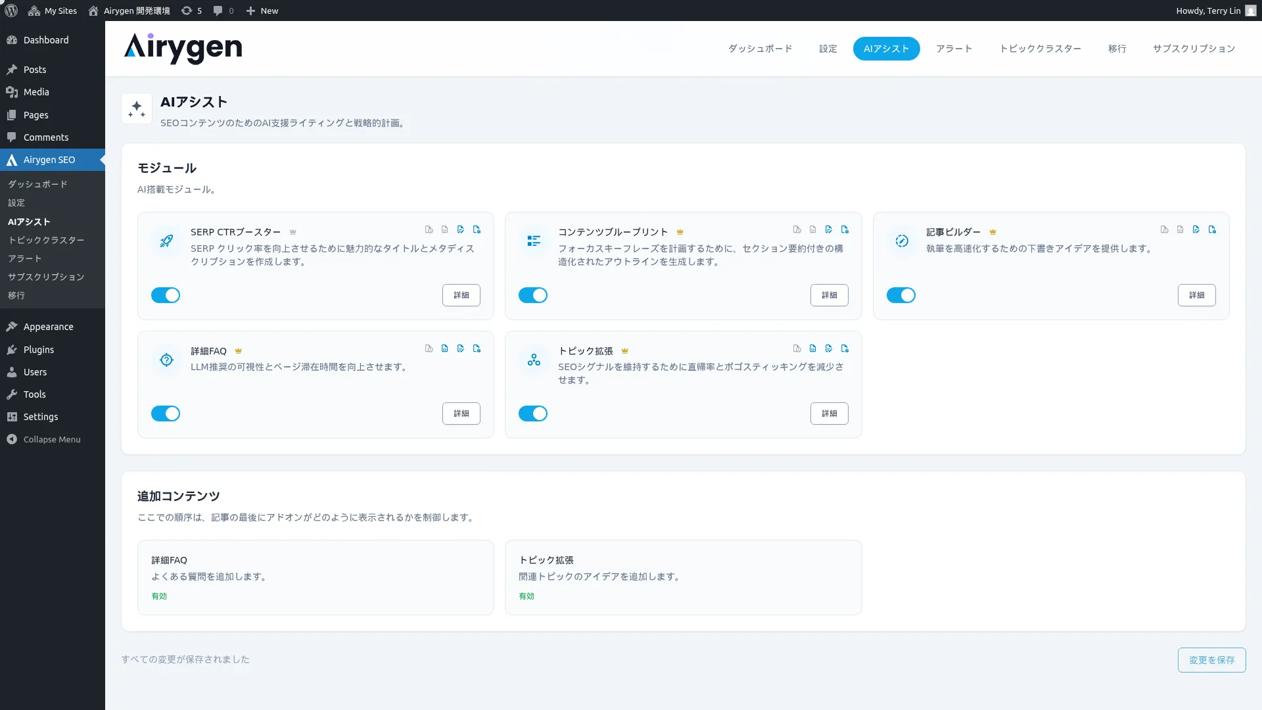Open Posts in the WordPress sidebar

[53, 70]
